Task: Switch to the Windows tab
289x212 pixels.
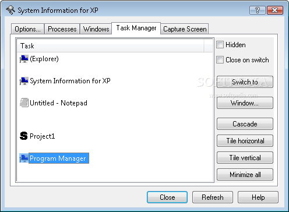Action: click(96, 29)
